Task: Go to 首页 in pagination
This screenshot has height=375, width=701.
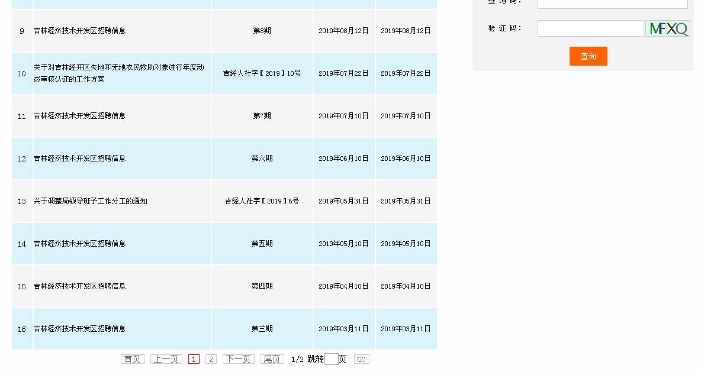Action: coord(133,359)
